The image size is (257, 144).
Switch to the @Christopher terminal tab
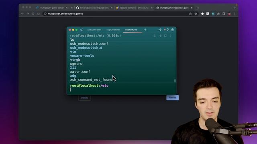tap(113, 30)
